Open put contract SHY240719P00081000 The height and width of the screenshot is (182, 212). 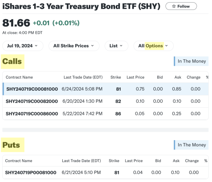pos(31,173)
